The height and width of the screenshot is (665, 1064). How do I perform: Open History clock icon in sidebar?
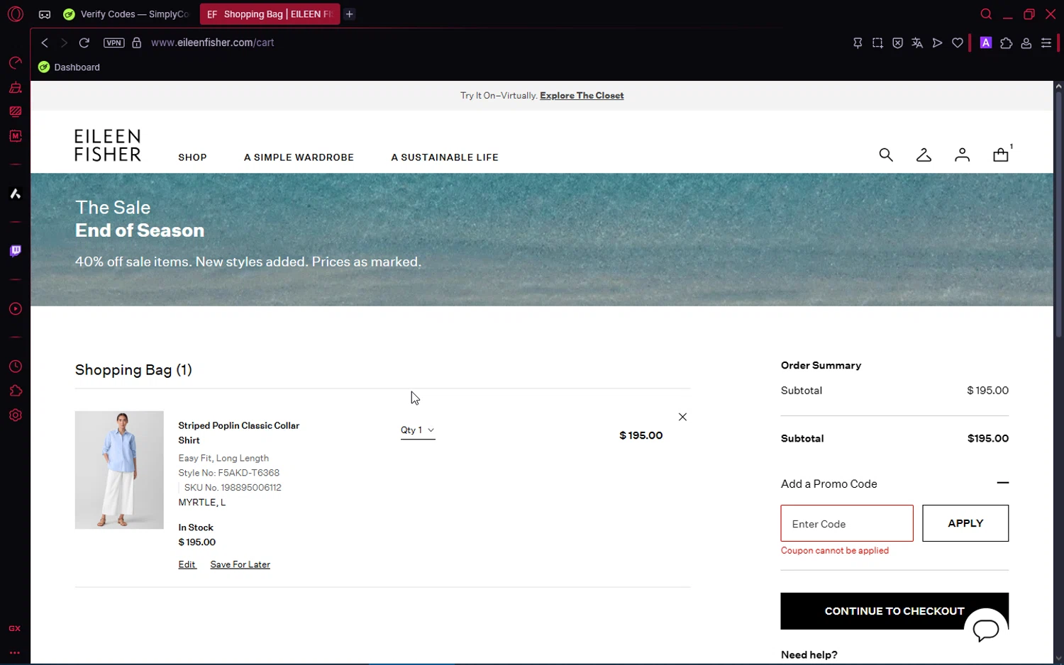[15, 367]
